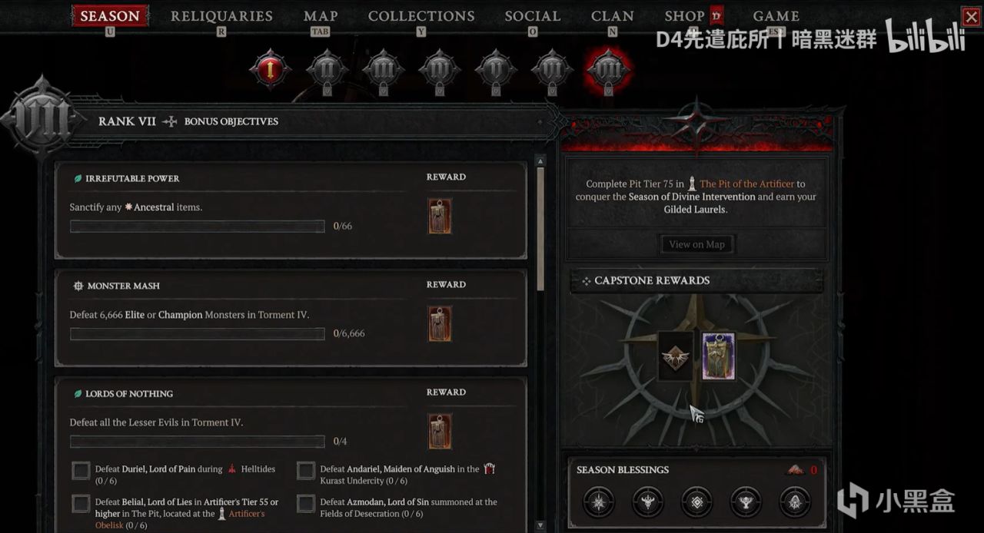Click the Irrefutable Power progress bar
This screenshot has height=533, width=984.
click(198, 227)
